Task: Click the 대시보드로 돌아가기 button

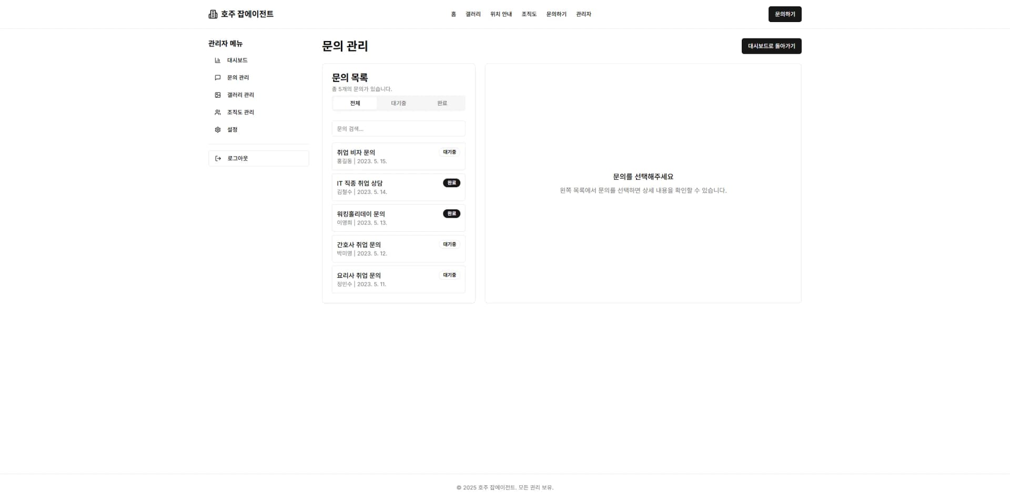Action: [x=771, y=46]
